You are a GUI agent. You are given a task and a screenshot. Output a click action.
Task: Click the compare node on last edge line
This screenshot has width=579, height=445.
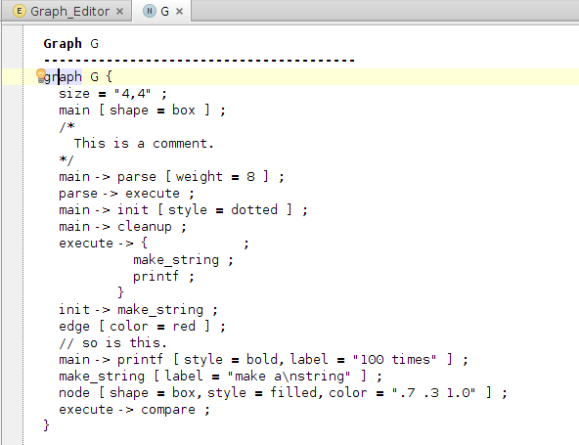(x=168, y=410)
